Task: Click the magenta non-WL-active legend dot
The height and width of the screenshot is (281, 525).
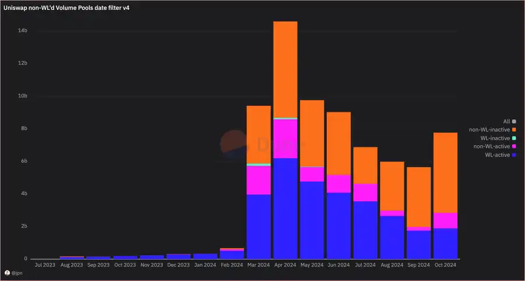Action: [x=513, y=147]
